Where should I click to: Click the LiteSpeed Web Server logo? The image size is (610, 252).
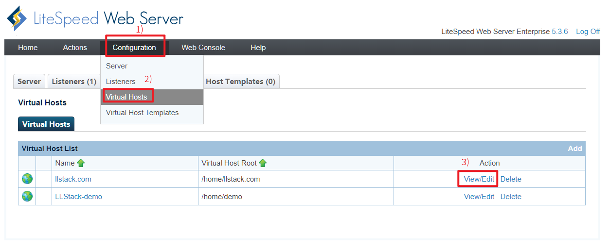(95, 19)
